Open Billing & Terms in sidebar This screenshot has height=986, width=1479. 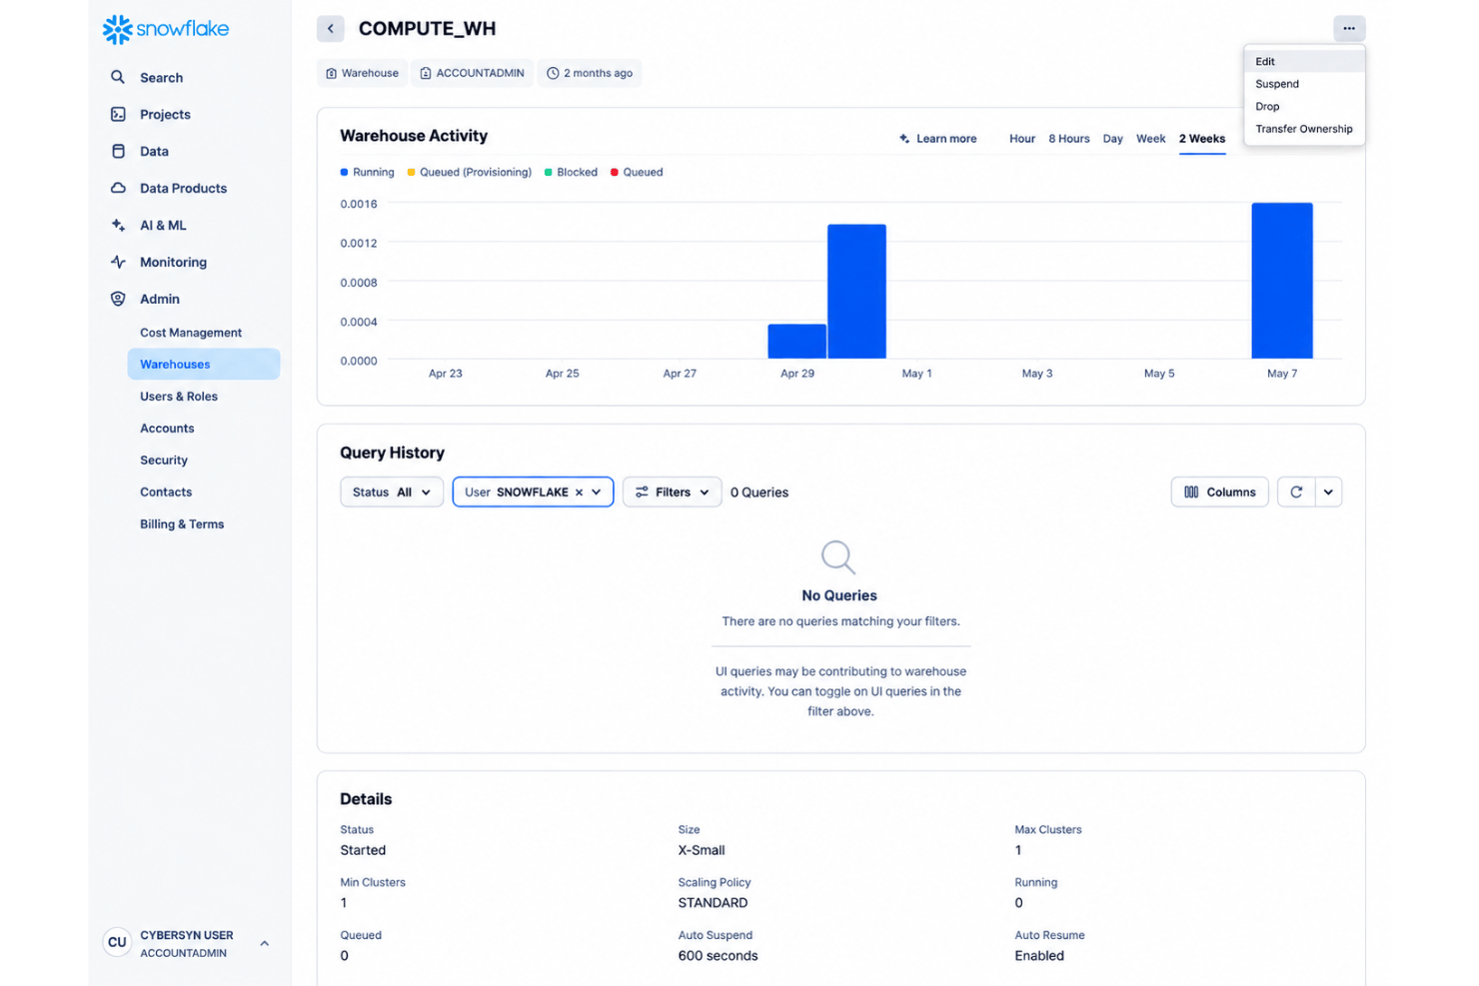(182, 524)
